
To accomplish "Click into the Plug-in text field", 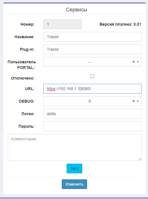I will pos(92,49).
